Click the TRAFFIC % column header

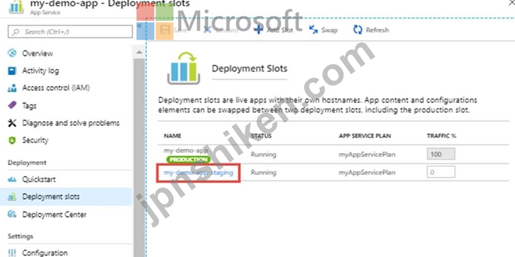pyautogui.click(x=442, y=136)
